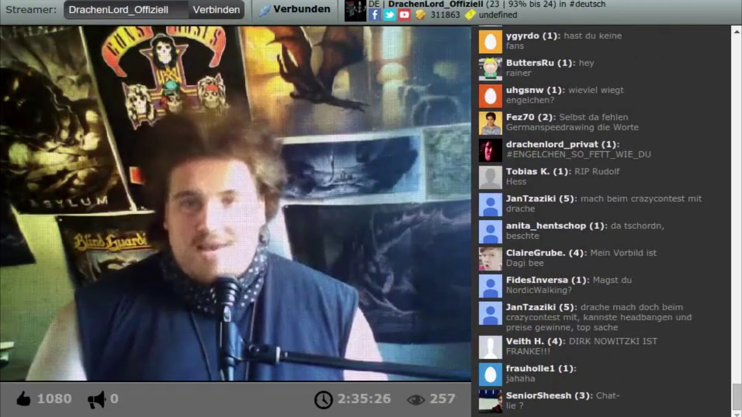Click the Verbunden connection plug icon
This screenshot has width=742, height=417.
coord(264,10)
